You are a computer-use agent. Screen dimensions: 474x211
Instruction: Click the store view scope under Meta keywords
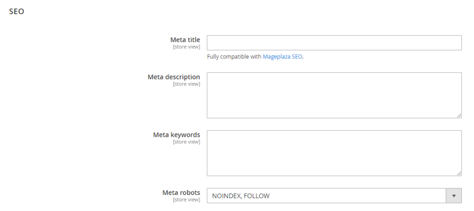coord(186,142)
